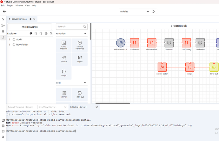
Task: Expand the Audit folder
Action: [x=10, y=39]
